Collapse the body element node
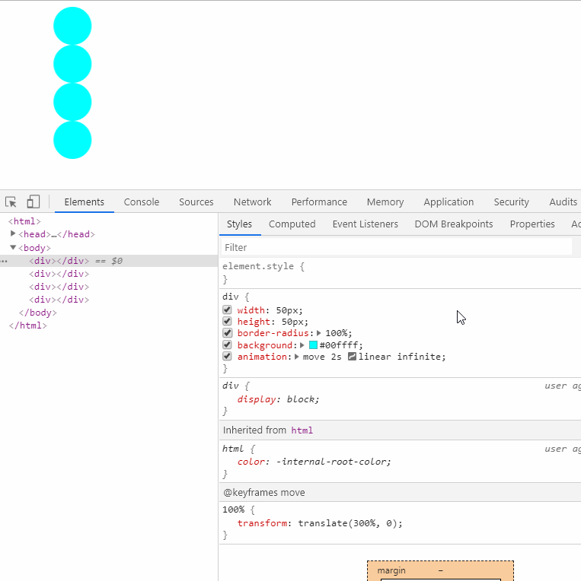Image resolution: width=581 pixels, height=581 pixels. click(x=13, y=247)
